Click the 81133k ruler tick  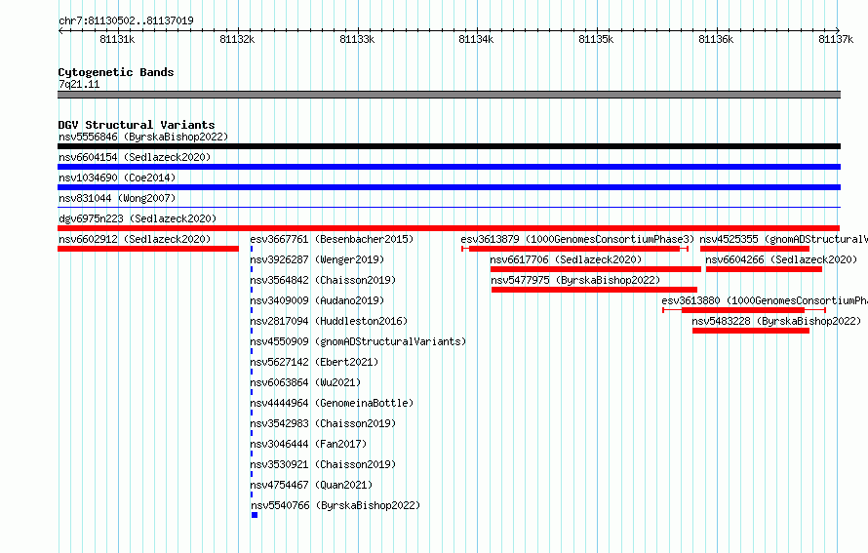(357, 39)
